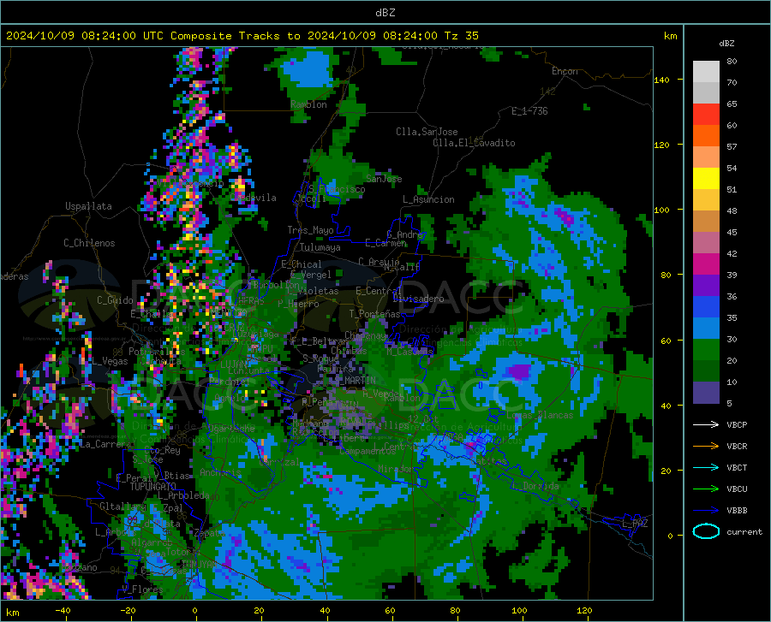
Task: Select the light blue 30 dBZ color swatch
Action: click(x=706, y=329)
